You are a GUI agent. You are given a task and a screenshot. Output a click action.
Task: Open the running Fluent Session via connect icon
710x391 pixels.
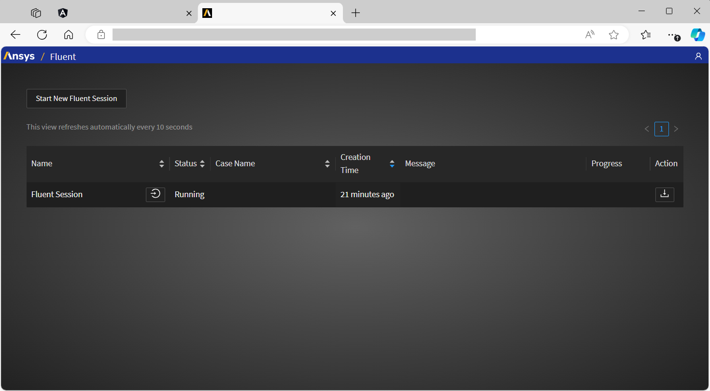(156, 194)
